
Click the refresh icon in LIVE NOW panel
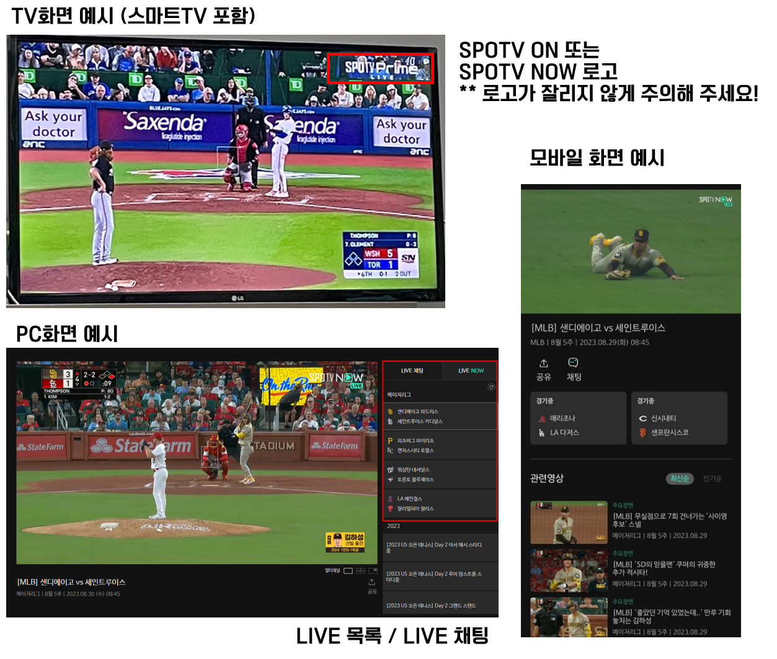click(491, 387)
